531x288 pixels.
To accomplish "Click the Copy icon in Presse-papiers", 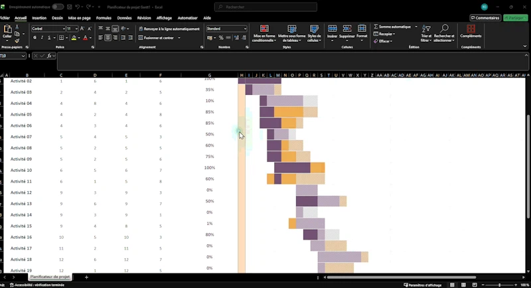I will (17, 34).
